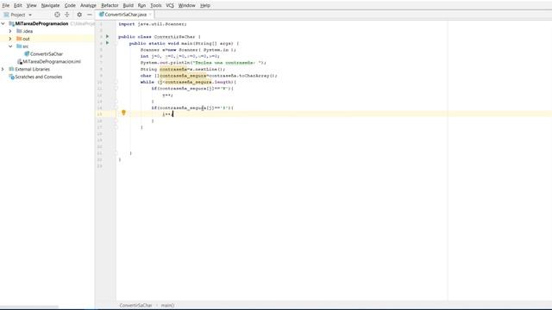Click the yellow intention lightbulb icon
552x310 pixels.
click(123, 113)
